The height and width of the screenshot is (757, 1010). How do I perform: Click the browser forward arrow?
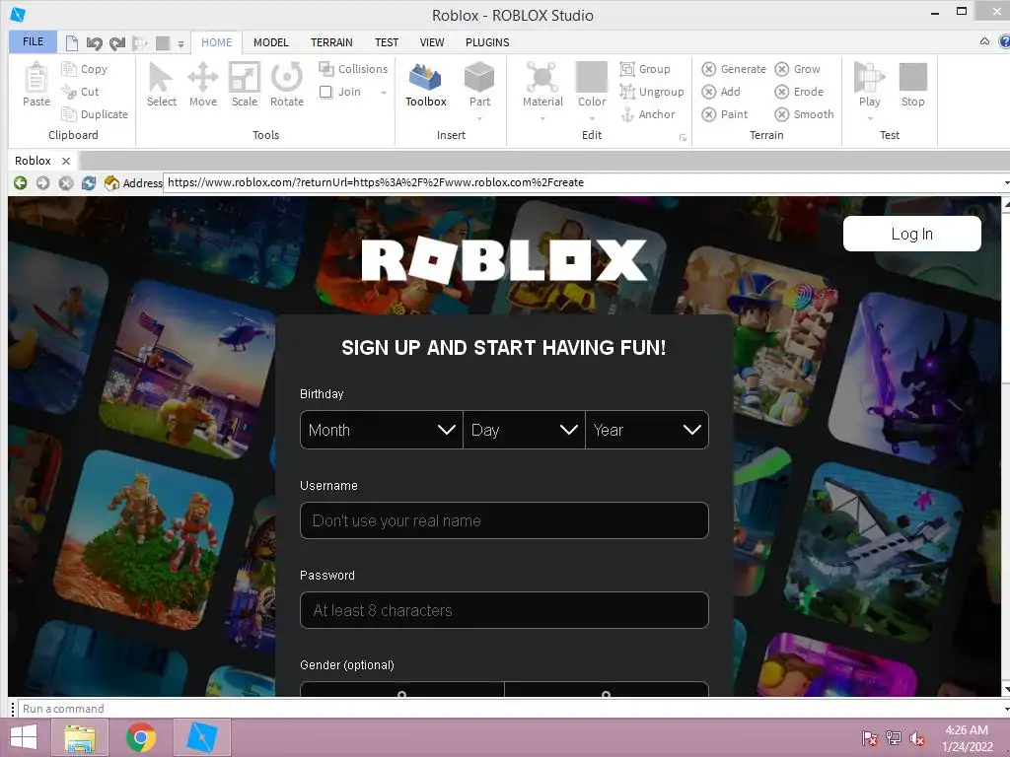coord(42,182)
